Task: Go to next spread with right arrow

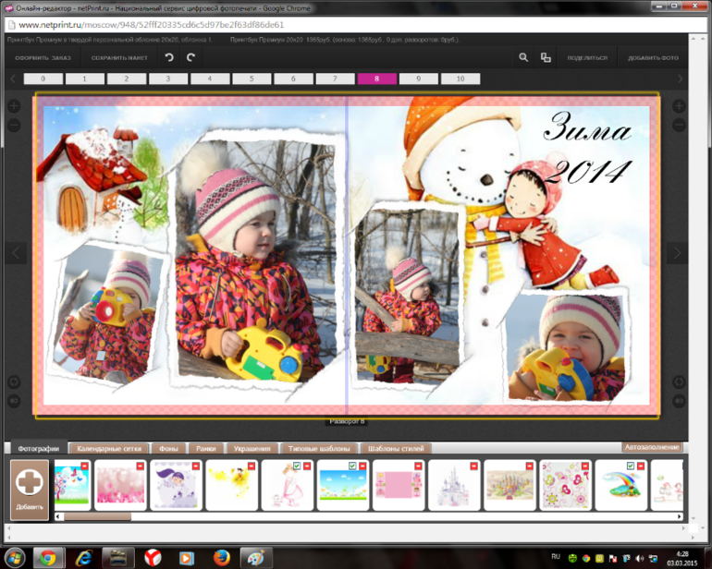Action: 677,252
